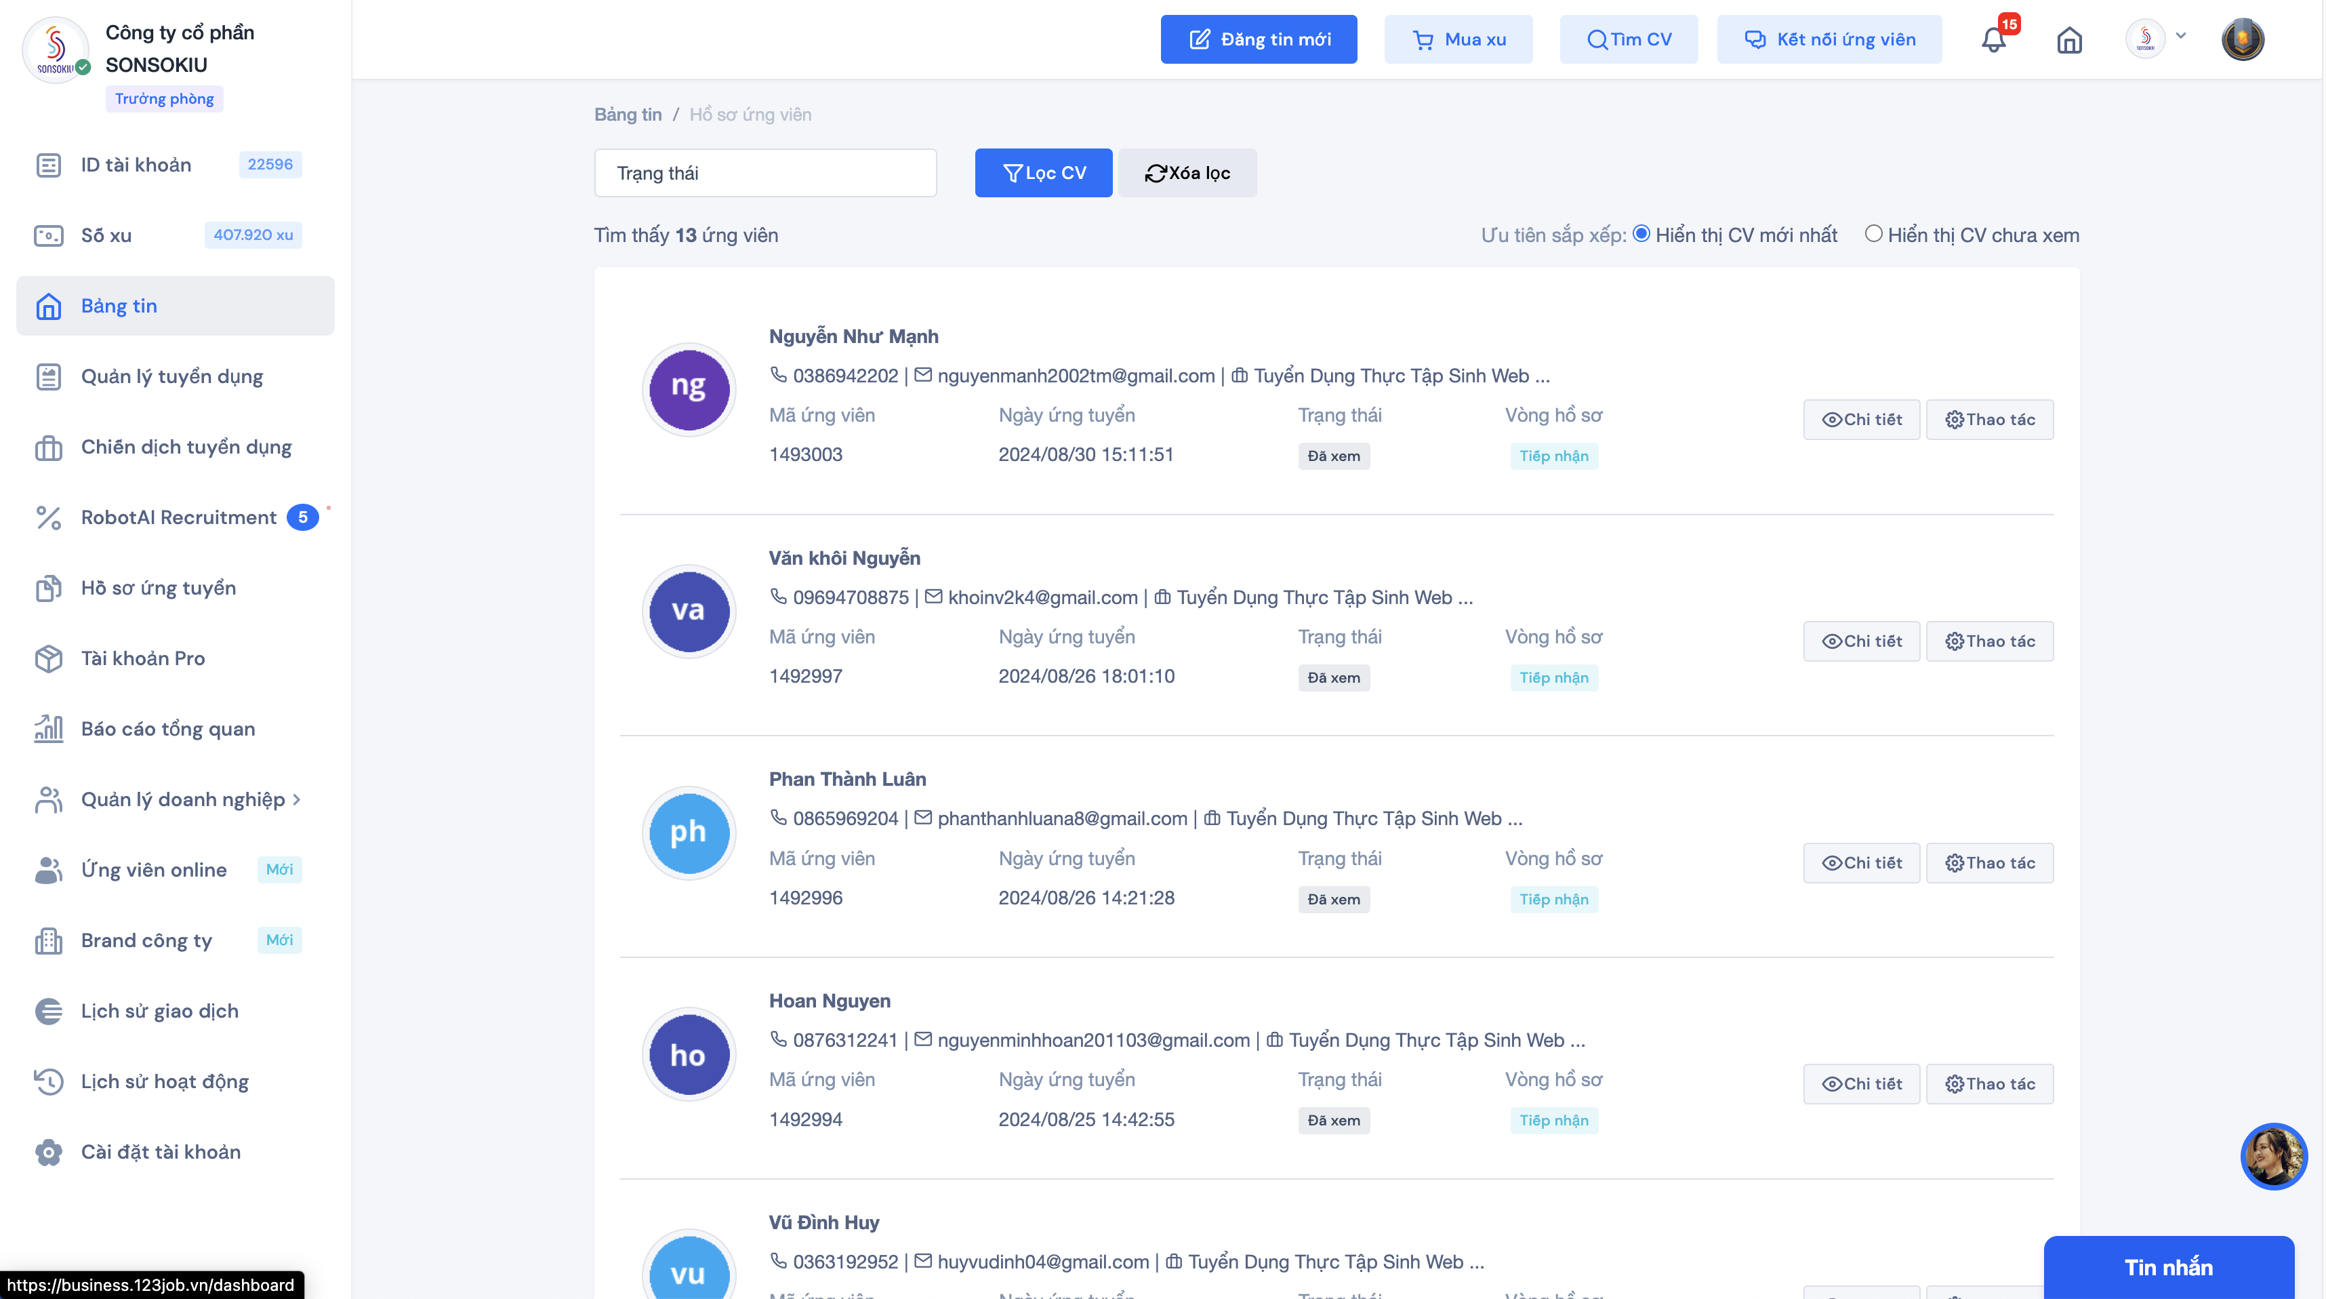Open Báo cáo tổng quan chart icon

click(49, 728)
